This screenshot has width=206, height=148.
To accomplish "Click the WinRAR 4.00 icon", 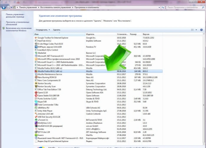I will coord(36,126).
